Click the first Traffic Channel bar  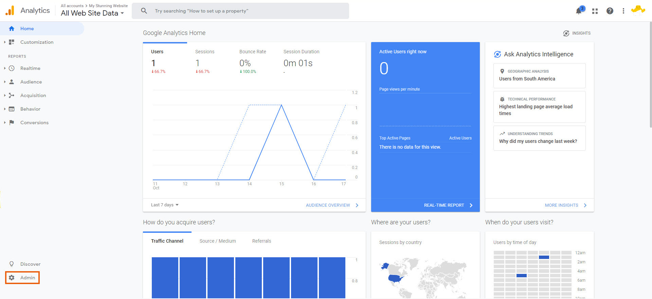click(165, 278)
